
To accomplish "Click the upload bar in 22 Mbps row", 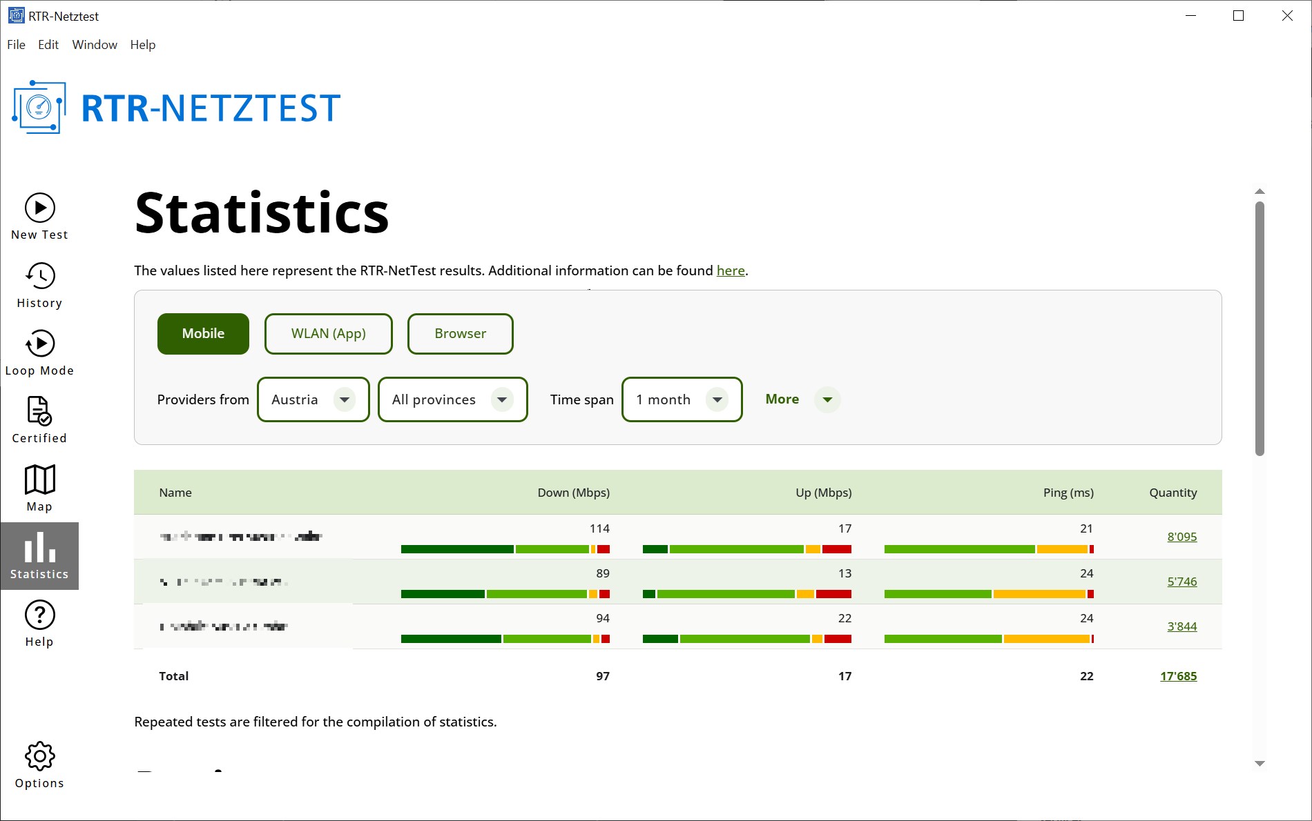I will point(747,639).
